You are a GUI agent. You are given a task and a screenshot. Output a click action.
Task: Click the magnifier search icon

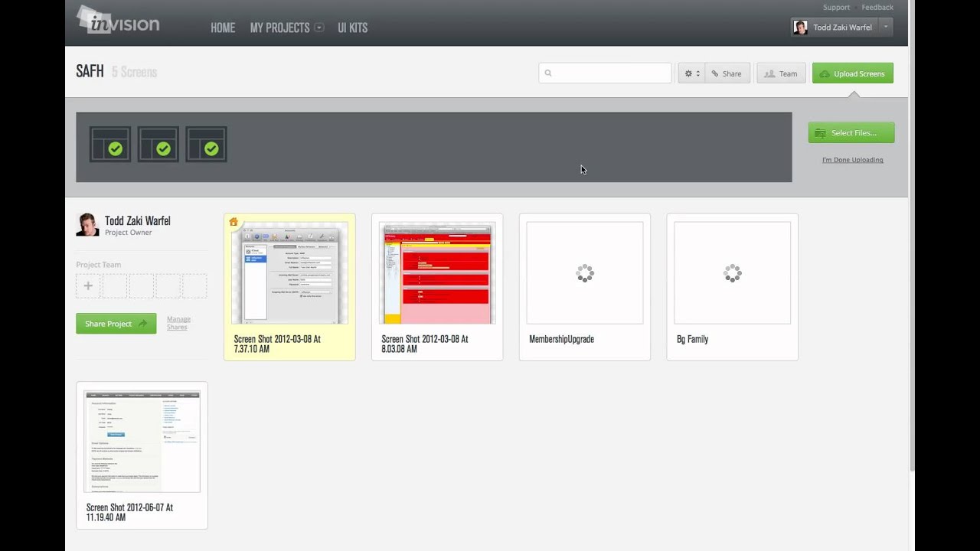(548, 73)
